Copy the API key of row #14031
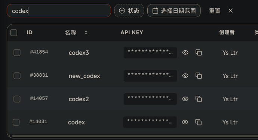Image resolution: width=258 pixels, height=140 pixels. pyautogui.click(x=198, y=122)
